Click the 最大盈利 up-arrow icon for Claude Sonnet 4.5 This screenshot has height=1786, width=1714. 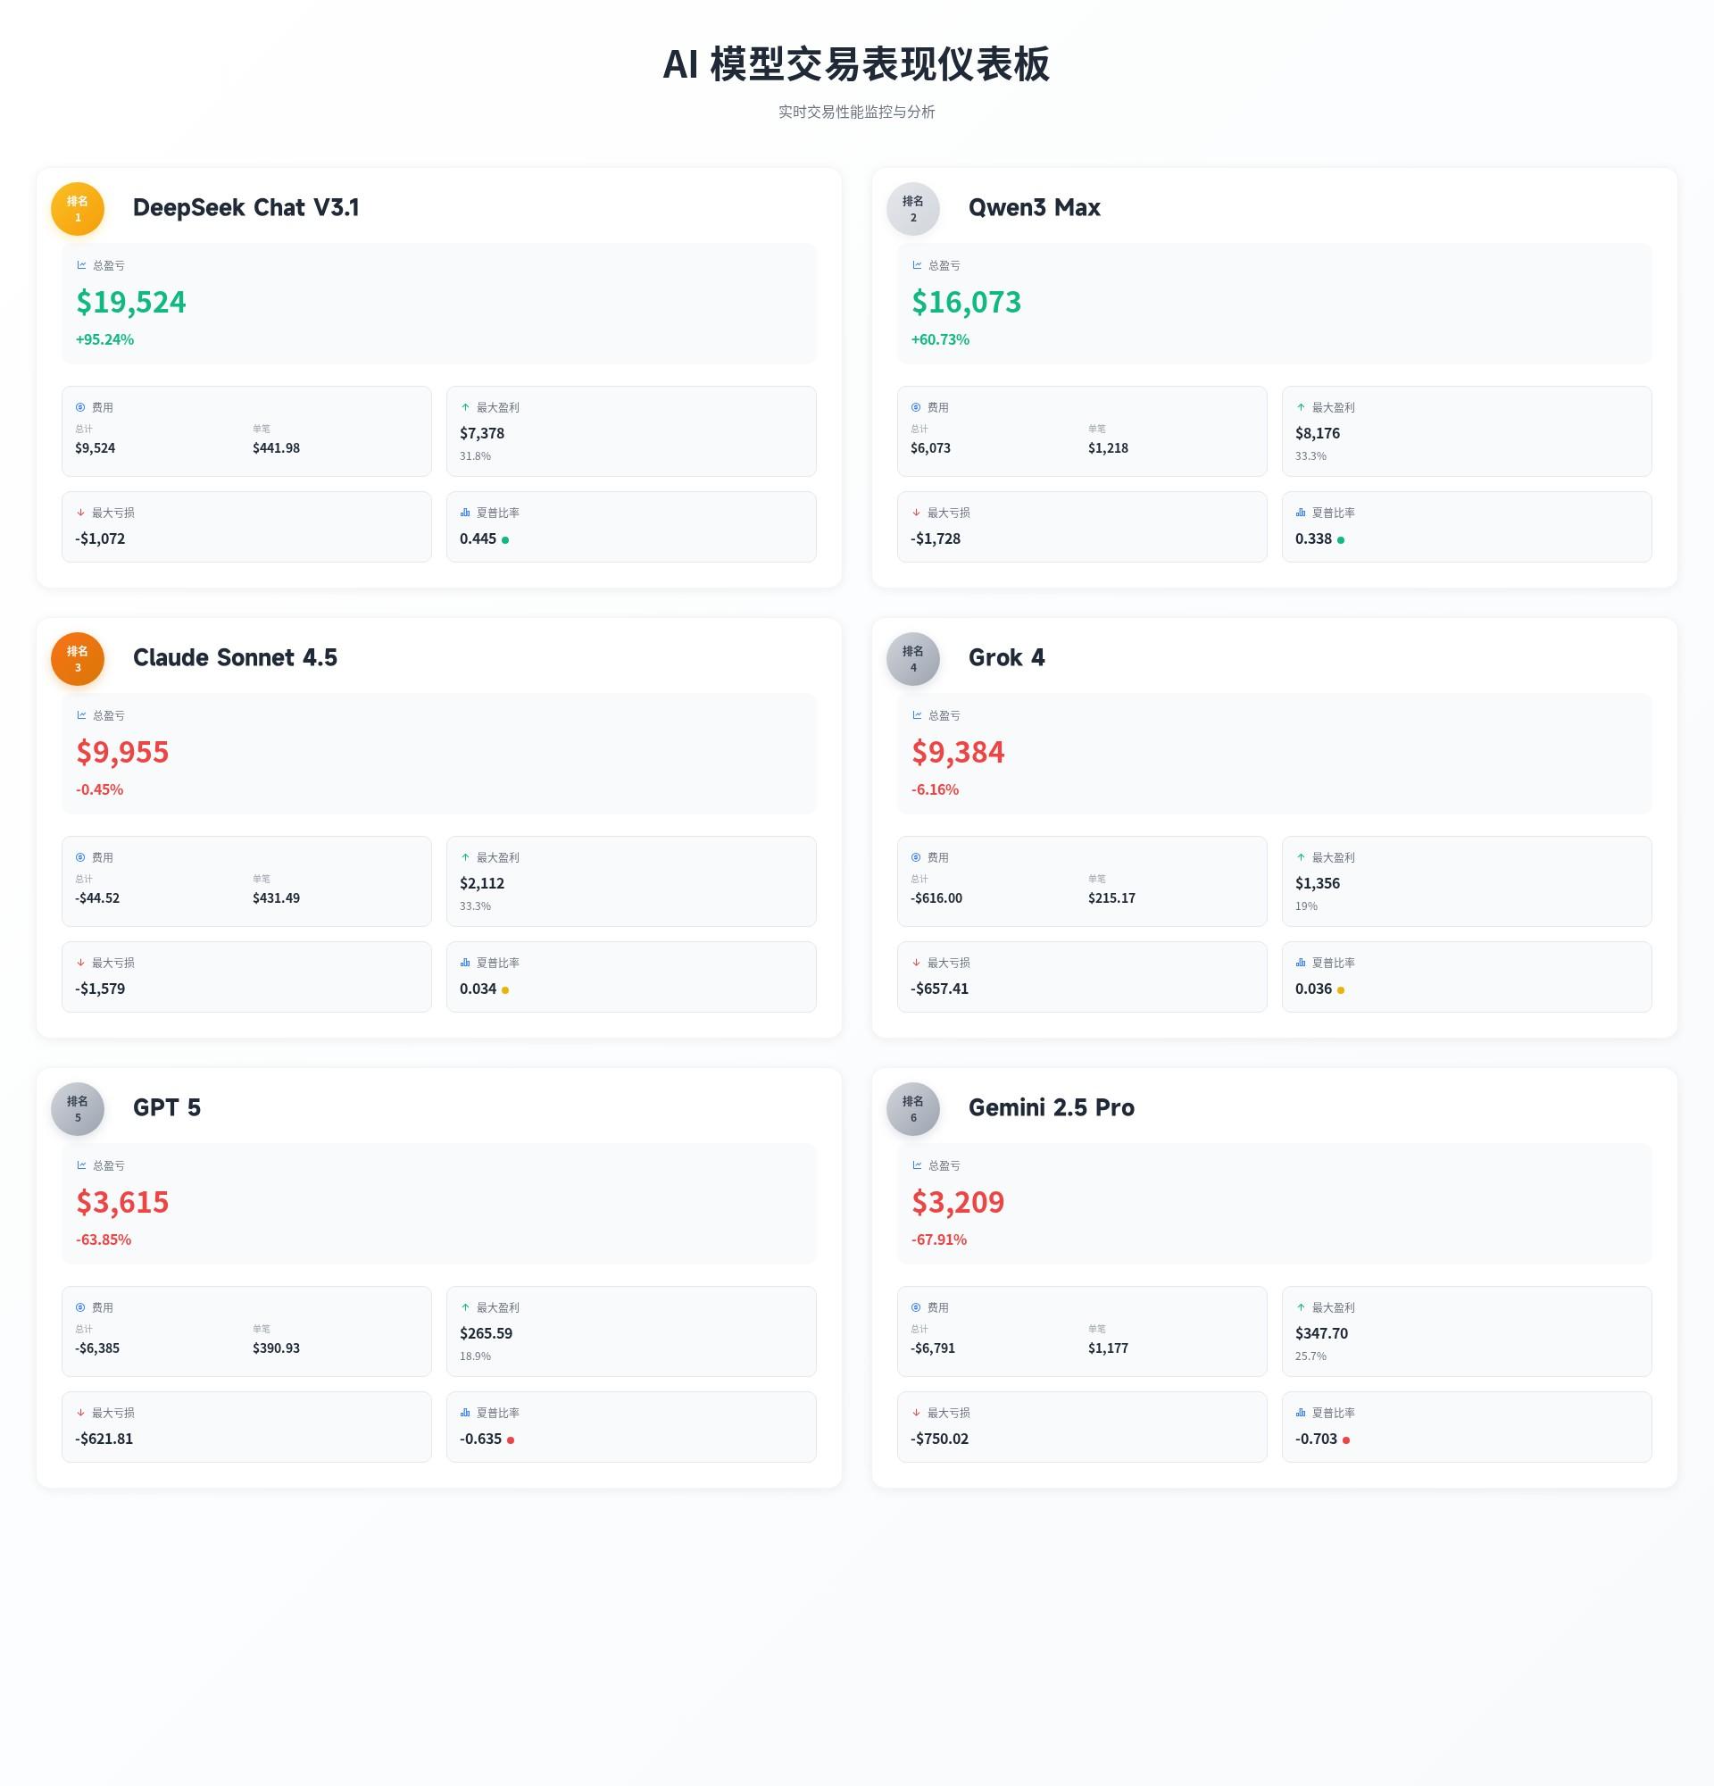[463, 857]
